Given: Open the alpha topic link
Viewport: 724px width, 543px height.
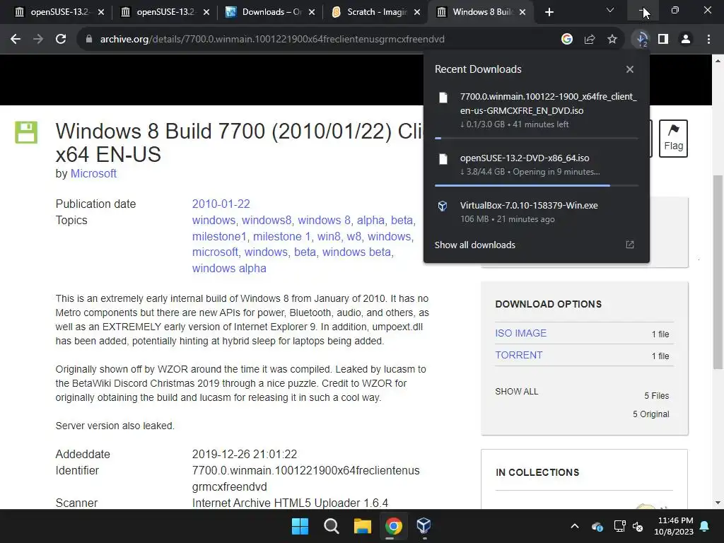Looking at the screenshot, I should coord(370,221).
